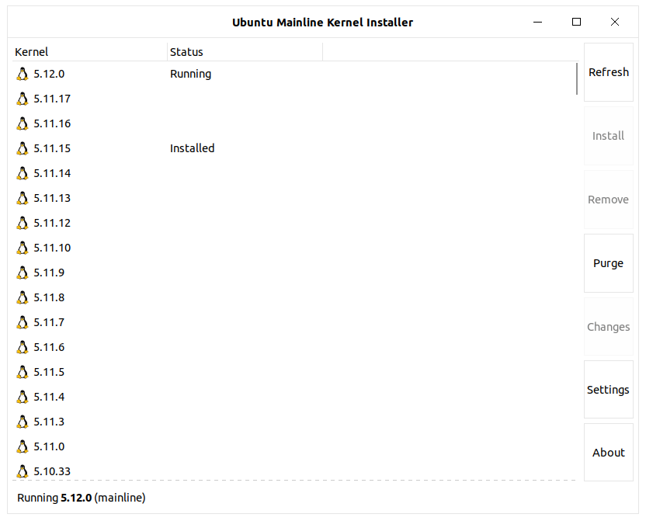Select kernel version 5.11.13 text
This screenshot has width=646, height=521.
52,198
